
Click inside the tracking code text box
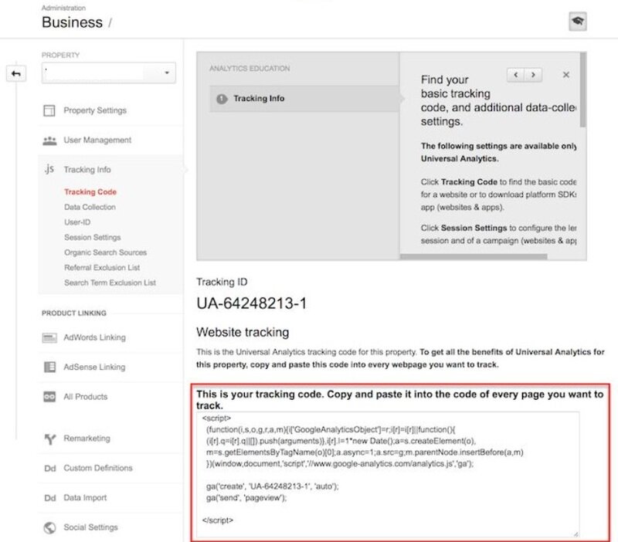[x=388, y=475]
